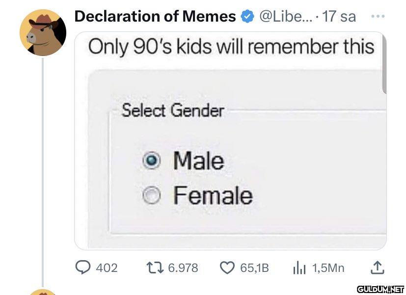Click the 6.978 retweet count

point(183,268)
